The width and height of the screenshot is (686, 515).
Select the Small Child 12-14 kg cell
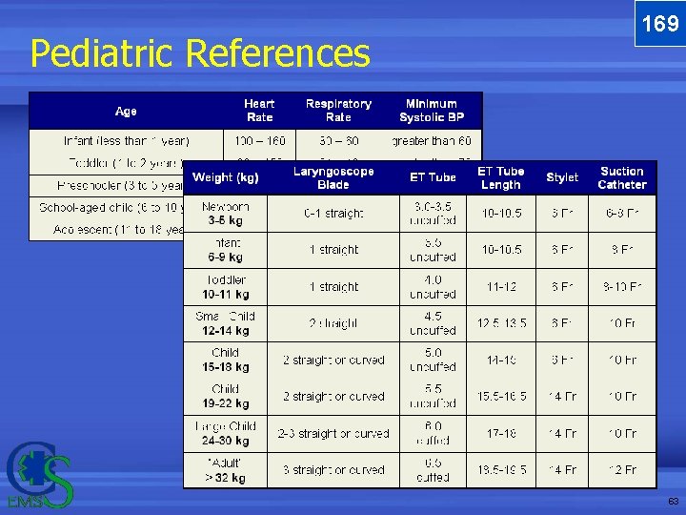(x=225, y=323)
